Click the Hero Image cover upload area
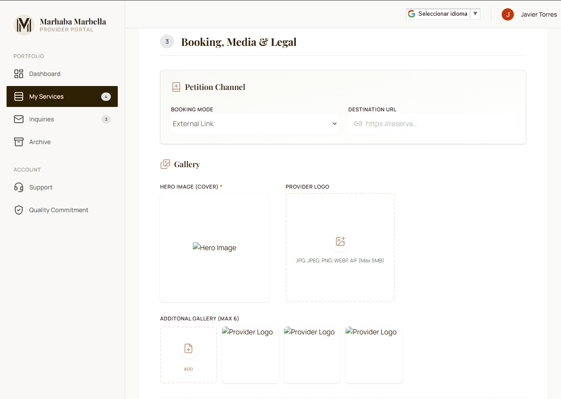This screenshot has width=561, height=399. (x=215, y=248)
